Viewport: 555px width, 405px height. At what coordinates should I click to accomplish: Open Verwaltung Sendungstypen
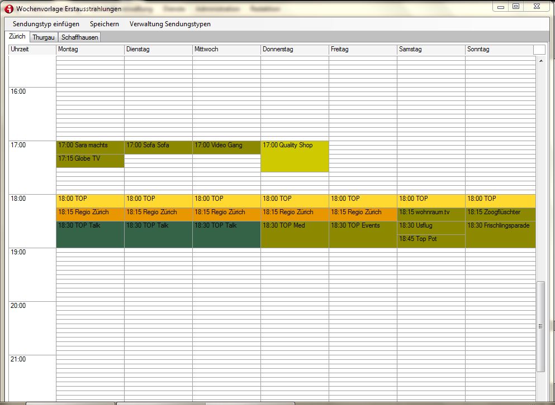tap(170, 24)
